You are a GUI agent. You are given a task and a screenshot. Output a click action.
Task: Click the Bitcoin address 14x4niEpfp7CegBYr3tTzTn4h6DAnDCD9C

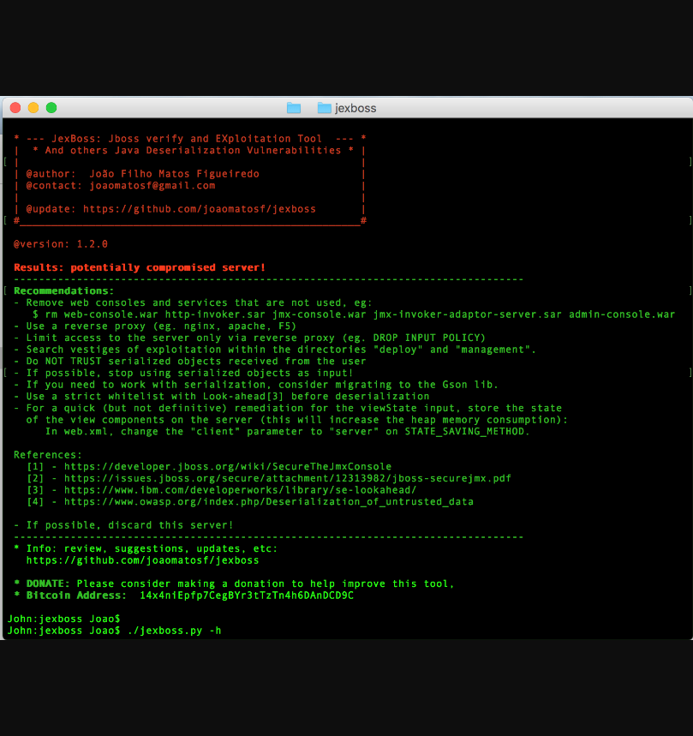pyautogui.click(x=247, y=595)
